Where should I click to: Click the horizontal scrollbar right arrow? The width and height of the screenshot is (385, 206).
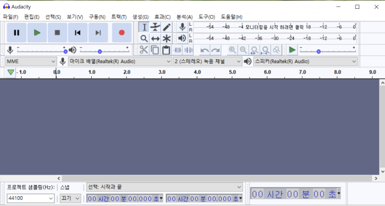[376, 178]
